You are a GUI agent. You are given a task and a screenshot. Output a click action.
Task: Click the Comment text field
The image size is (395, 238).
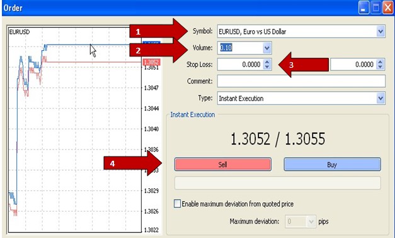coord(301,81)
